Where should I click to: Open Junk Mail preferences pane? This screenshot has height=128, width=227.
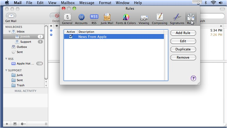pyautogui.click(x=107, y=19)
